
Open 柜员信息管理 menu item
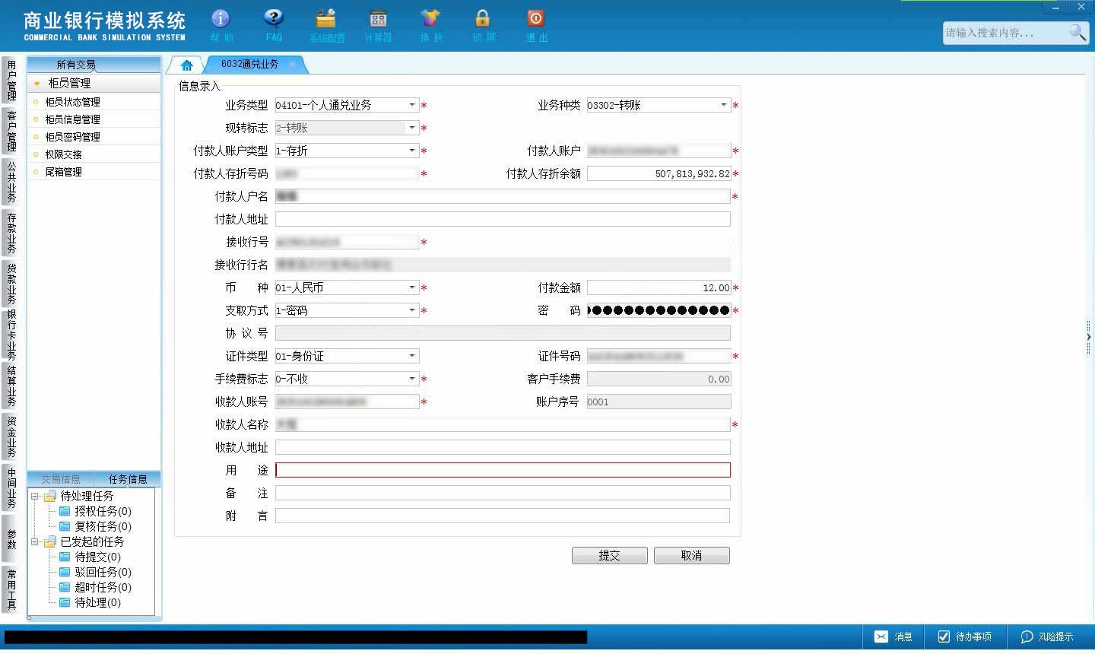point(72,119)
